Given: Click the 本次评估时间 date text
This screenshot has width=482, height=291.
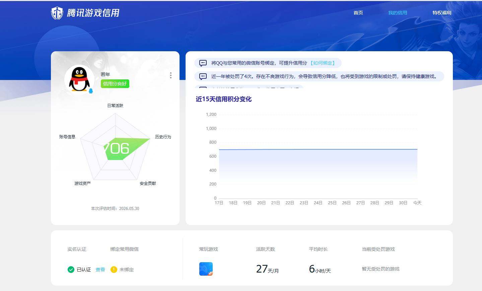Looking at the screenshot, I should 115,208.
